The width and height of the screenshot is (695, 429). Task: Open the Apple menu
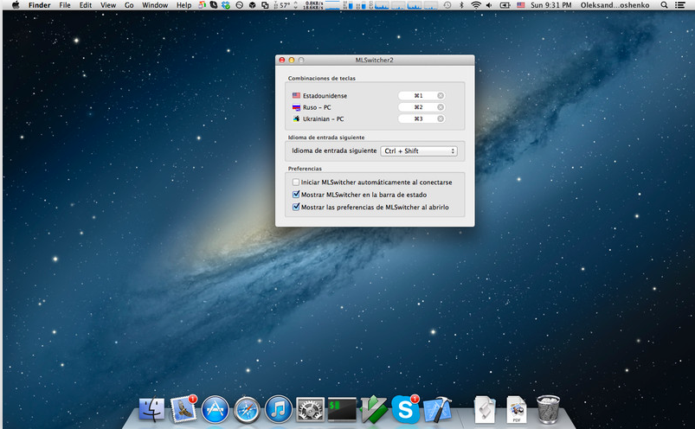16,5
